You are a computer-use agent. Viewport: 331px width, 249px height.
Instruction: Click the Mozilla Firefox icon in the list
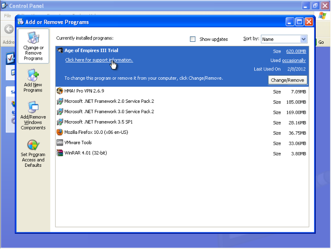pyautogui.click(x=60, y=132)
